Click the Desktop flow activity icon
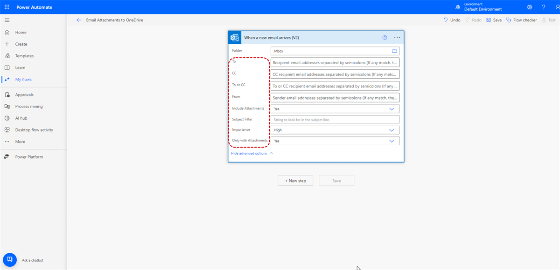This screenshot has height=270, width=560. click(x=7, y=130)
